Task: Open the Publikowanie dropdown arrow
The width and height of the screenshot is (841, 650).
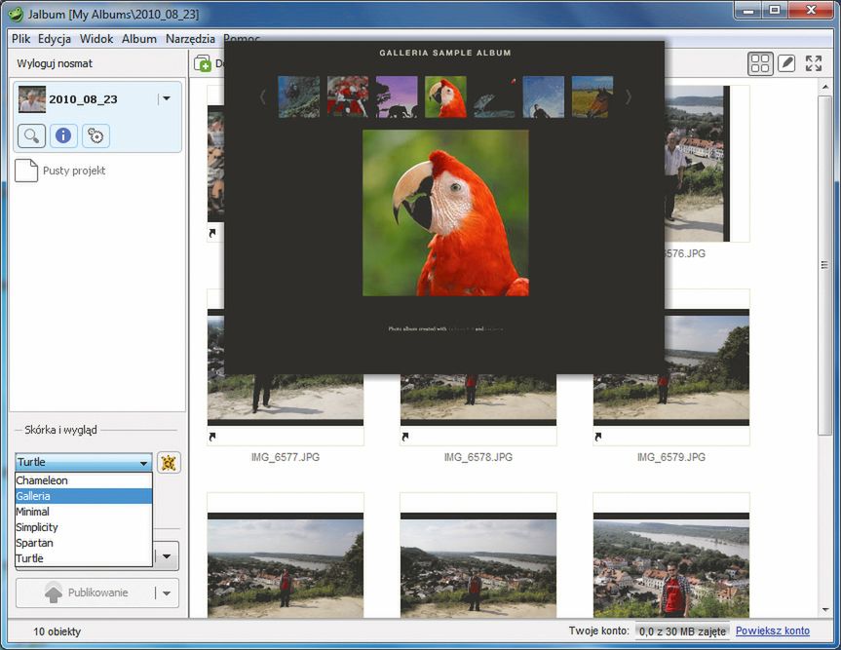Action: 167,593
